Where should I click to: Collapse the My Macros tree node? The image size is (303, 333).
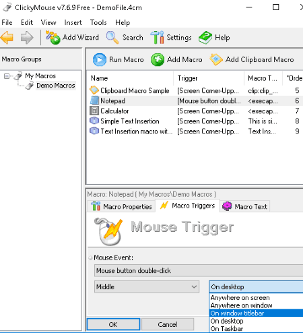pos(7,76)
